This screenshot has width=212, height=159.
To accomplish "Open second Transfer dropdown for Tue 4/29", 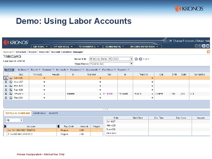I will point(152,90).
